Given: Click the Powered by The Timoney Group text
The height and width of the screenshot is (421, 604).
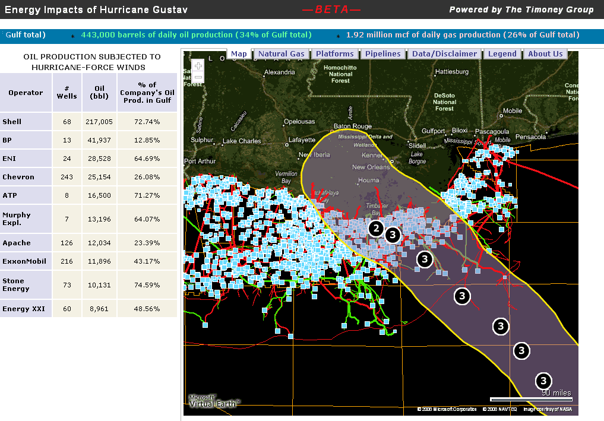Looking at the screenshot, I should 521,10.
